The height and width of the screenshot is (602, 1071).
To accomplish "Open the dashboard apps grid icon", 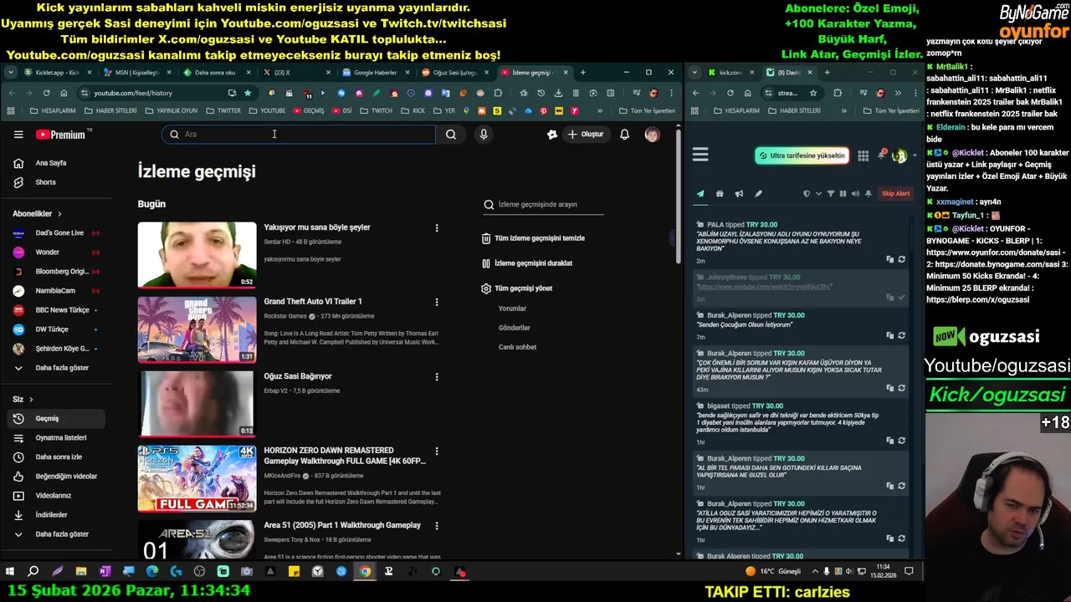I will click(863, 156).
